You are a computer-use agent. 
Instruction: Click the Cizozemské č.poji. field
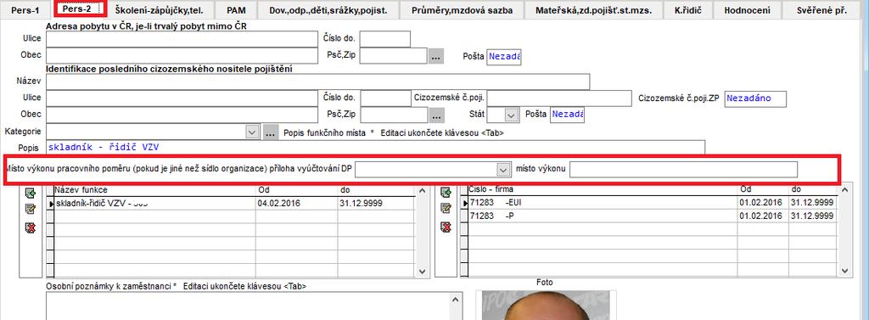[559, 98]
